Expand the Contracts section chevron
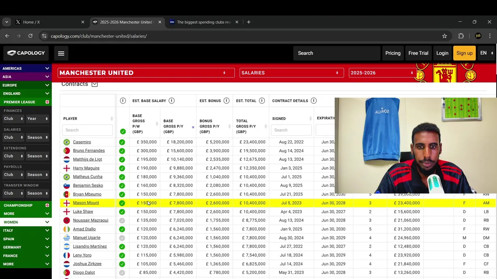The height and width of the screenshot is (279, 497). coord(94,84)
